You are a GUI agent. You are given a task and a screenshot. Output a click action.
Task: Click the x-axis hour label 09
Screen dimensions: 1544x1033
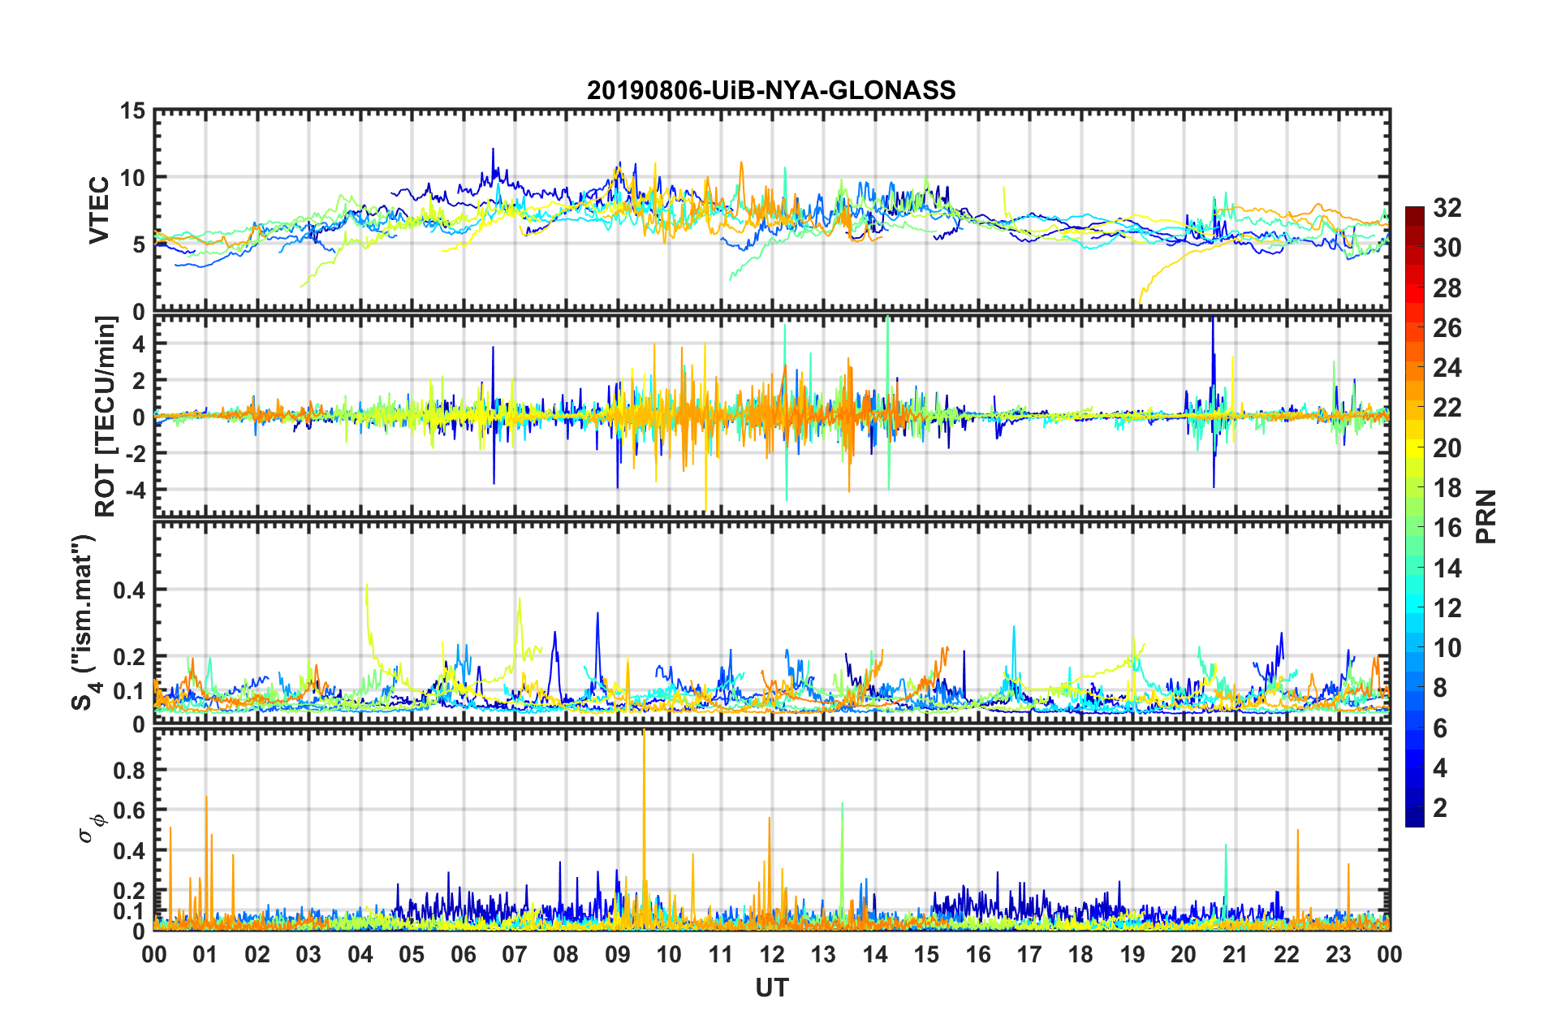(x=618, y=954)
